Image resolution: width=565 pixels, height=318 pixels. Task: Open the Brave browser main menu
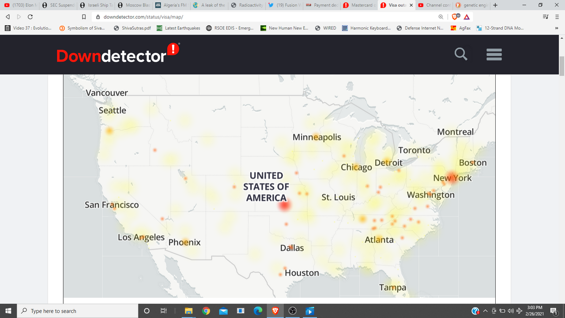557,17
